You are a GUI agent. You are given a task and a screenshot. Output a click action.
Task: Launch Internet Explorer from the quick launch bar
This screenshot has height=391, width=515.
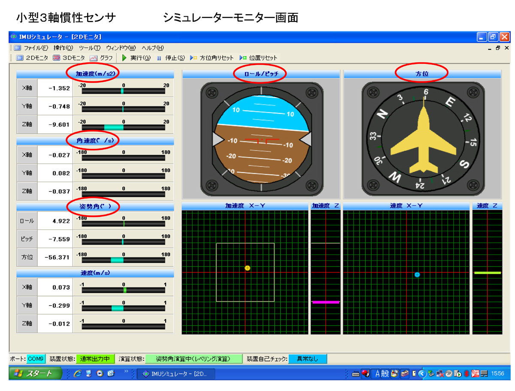(78, 373)
